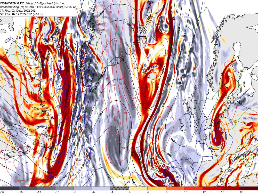Click the black '576' height contour label
258x194 pixels.
(x=110, y=179)
